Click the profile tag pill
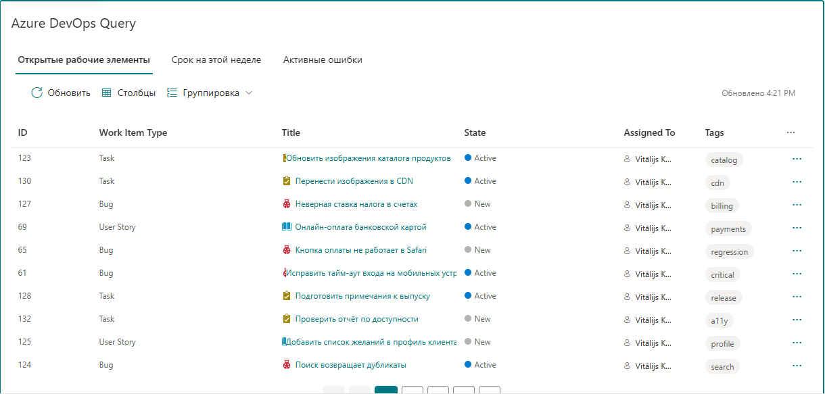The image size is (825, 394). tap(722, 344)
